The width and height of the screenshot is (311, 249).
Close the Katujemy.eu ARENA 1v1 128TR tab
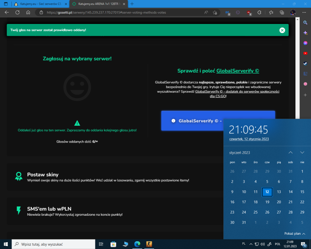(124, 4)
